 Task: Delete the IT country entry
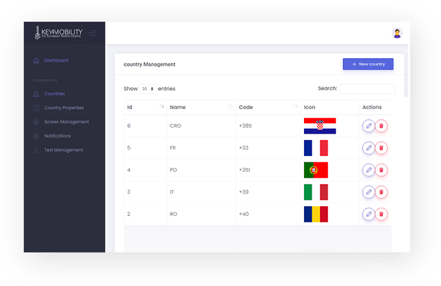381,192
